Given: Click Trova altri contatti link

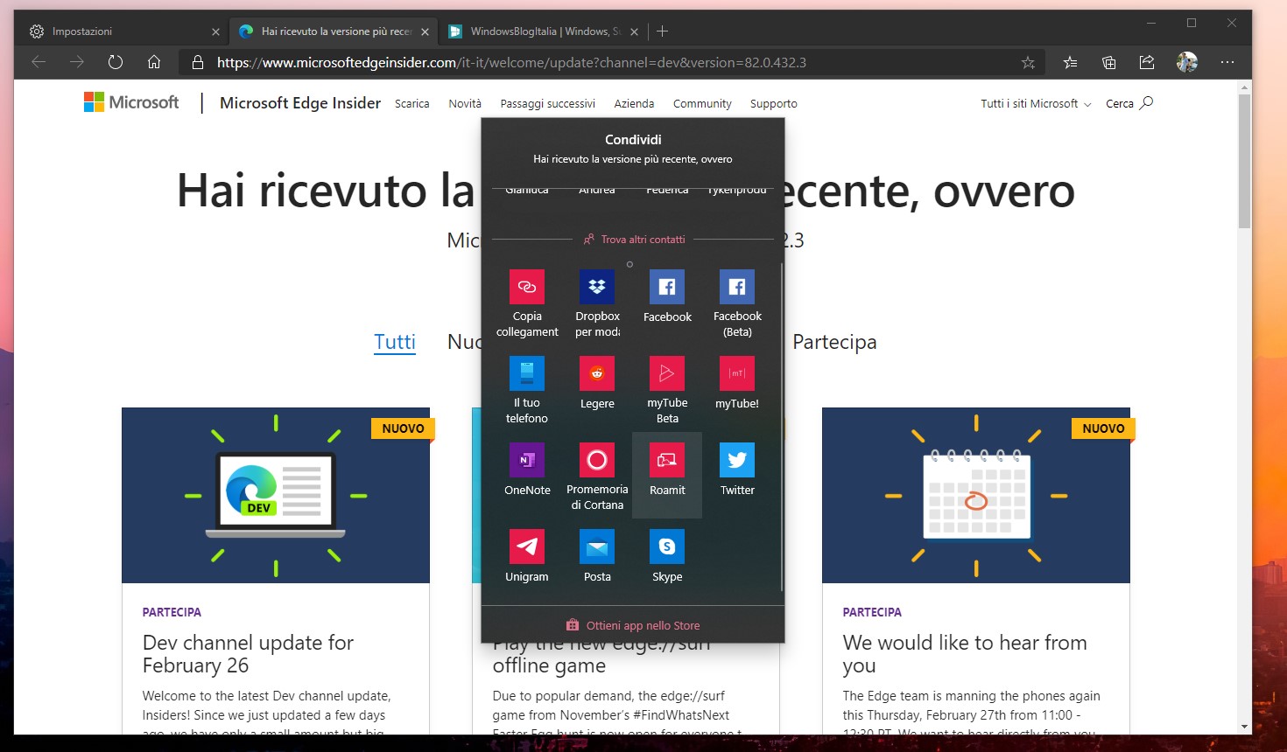Looking at the screenshot, I should coord(634,239).
